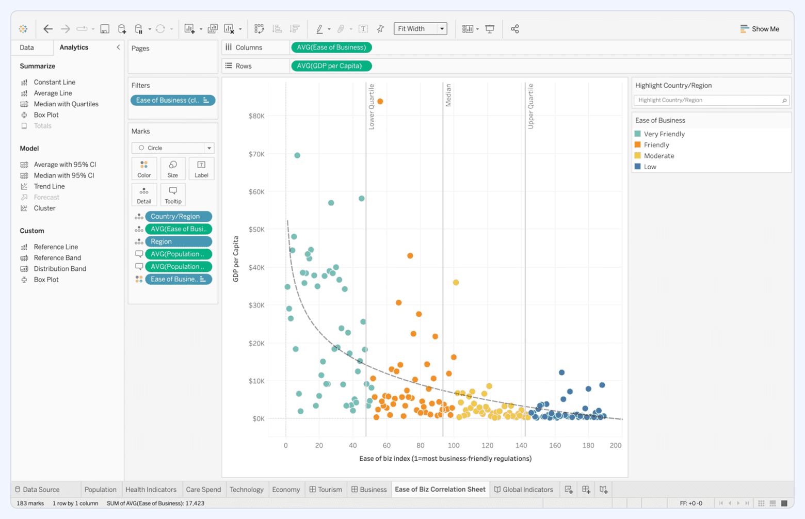
Task: Click the New Worksheet toolbar icon
Action: tap(190, 29)
